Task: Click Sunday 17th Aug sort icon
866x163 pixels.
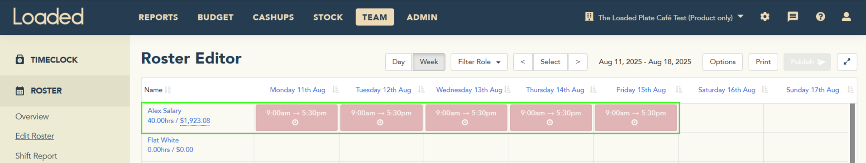Action: (x=851, y=90)
